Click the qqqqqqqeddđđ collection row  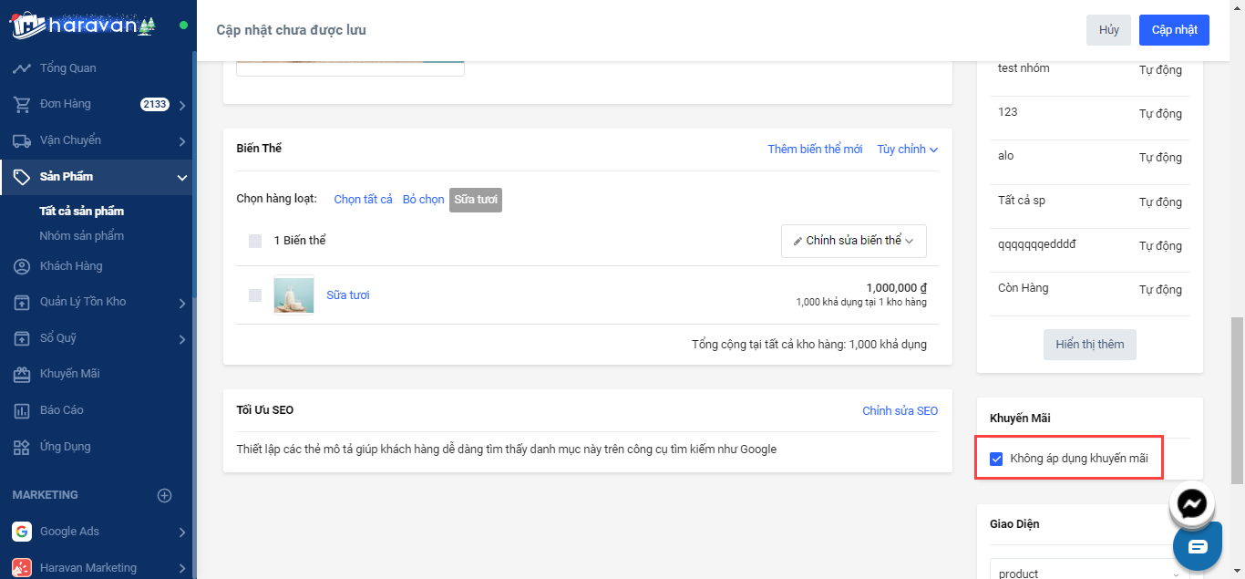[1090, 245]
